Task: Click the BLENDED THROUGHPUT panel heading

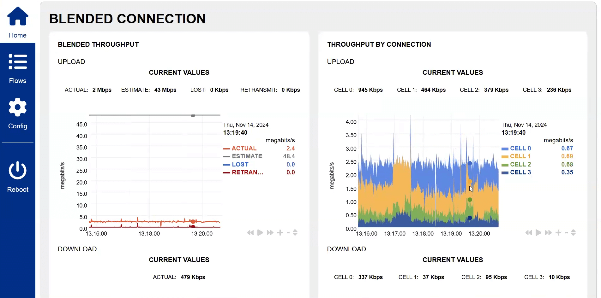Action: point(98,44)
